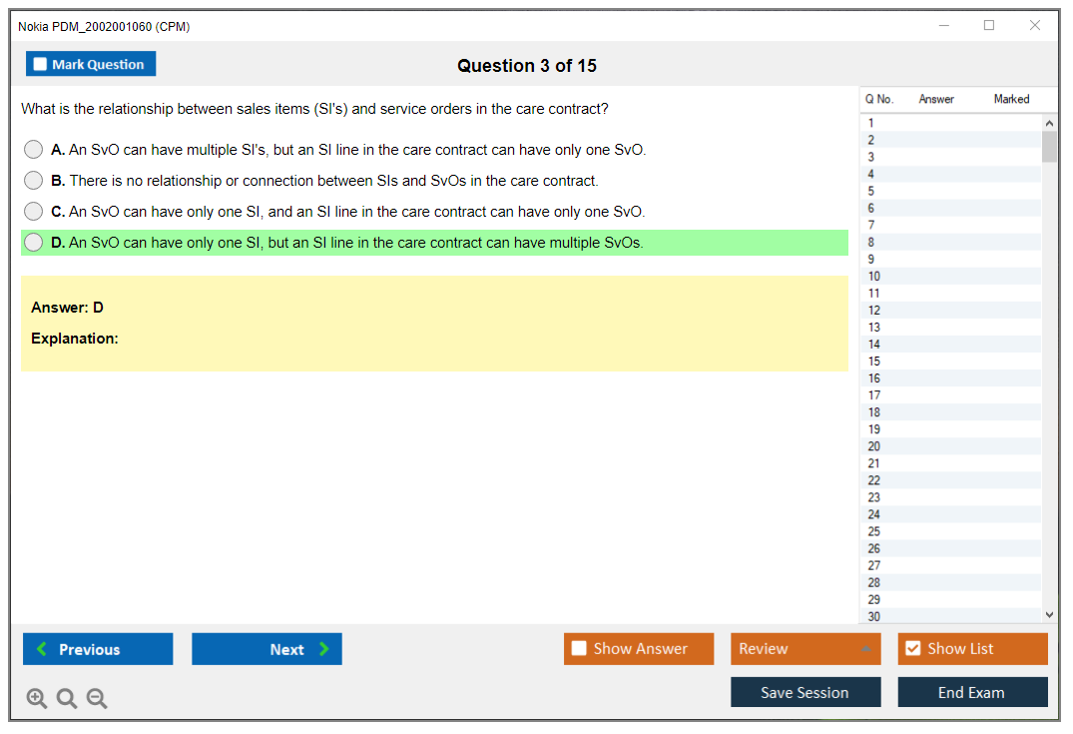This screenshot has height=734, width=1073.
Task: Click the End Exam button
Action: coord(971,692)
